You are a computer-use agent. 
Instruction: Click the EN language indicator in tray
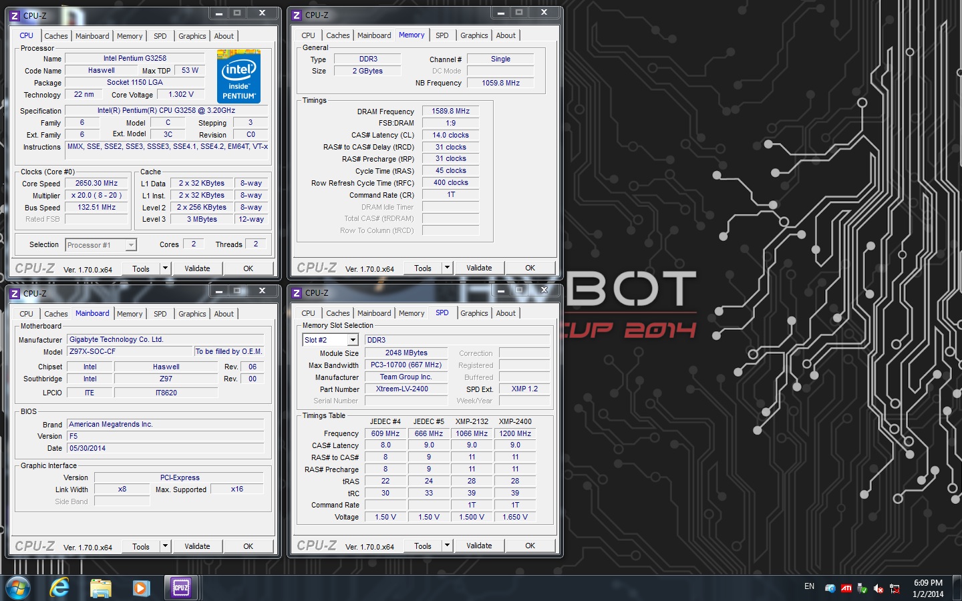(809, 586)
